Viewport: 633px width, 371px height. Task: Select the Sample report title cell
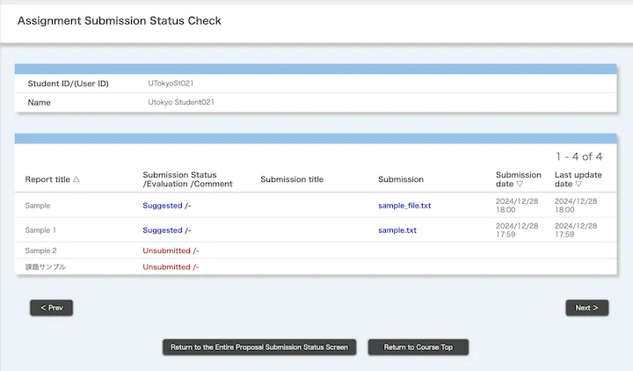[x=38, y=206]
